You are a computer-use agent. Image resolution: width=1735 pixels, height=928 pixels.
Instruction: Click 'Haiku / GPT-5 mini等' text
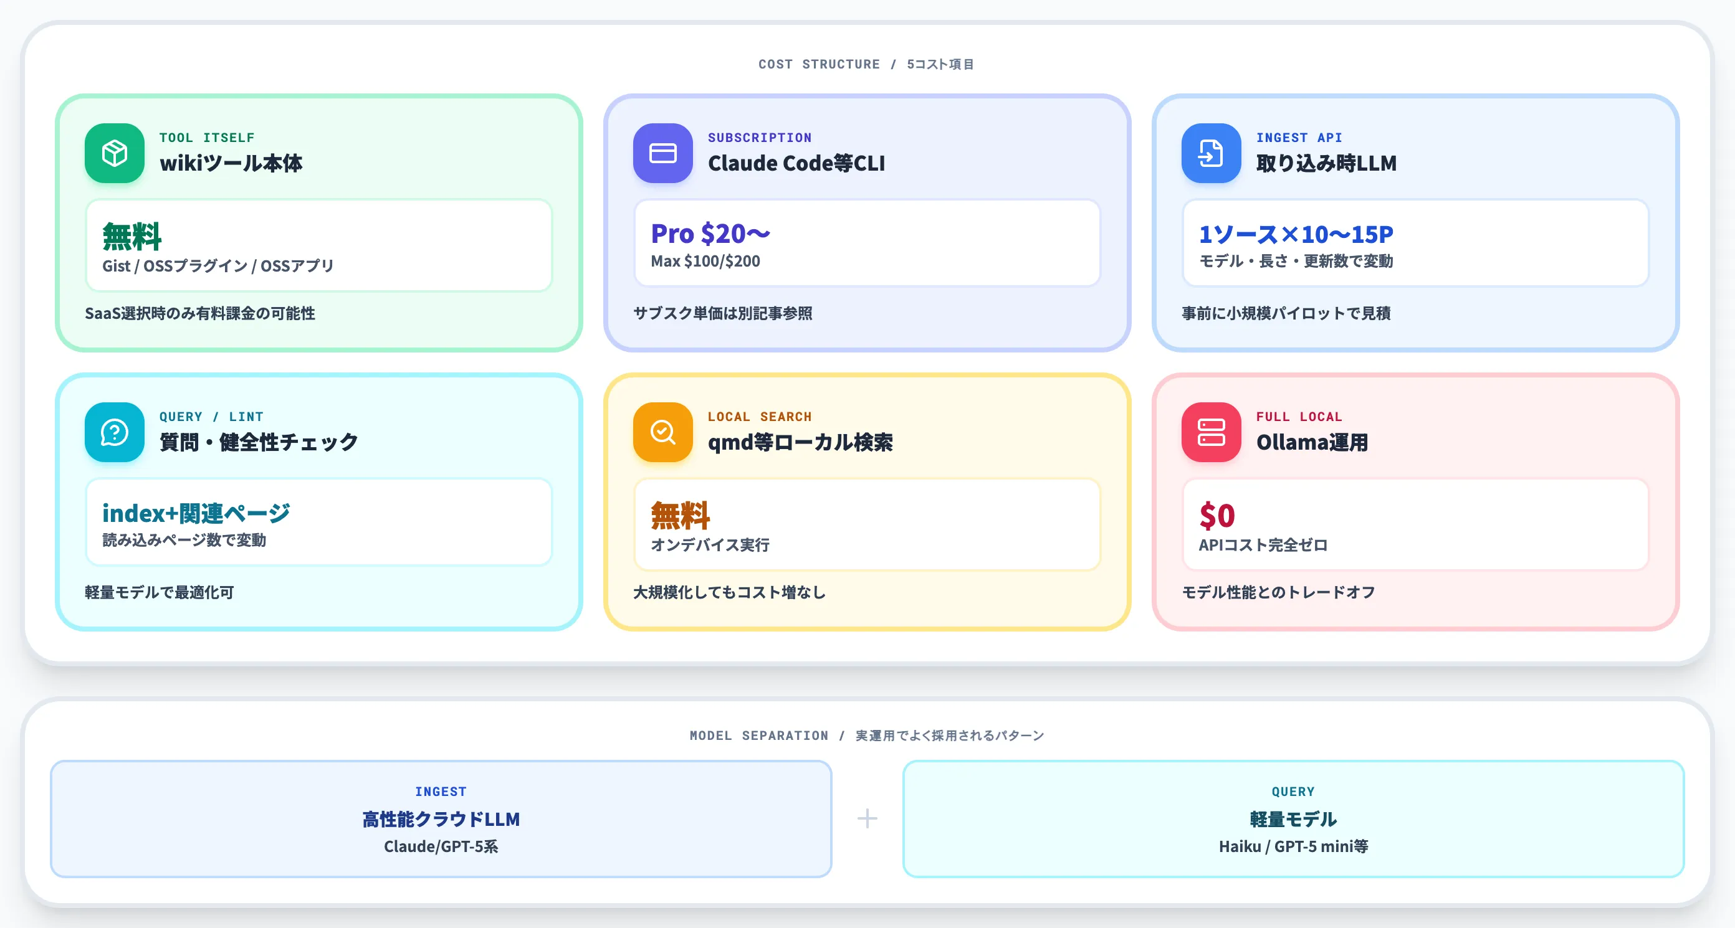1293,846
